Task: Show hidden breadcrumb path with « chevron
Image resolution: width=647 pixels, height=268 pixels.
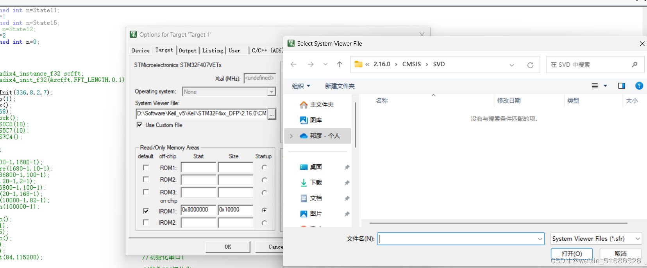Action: pos(367,64)
